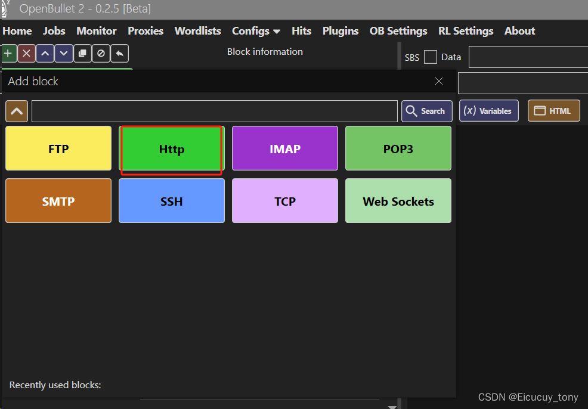Click the green plus add block icon

tap(8, 53)
